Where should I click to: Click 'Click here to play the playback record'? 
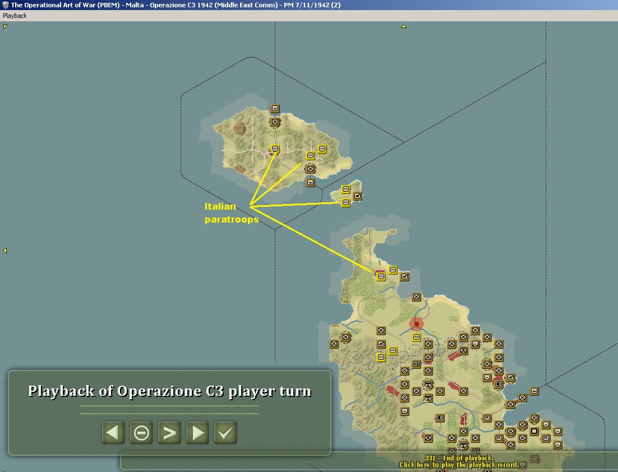point(459,465)
